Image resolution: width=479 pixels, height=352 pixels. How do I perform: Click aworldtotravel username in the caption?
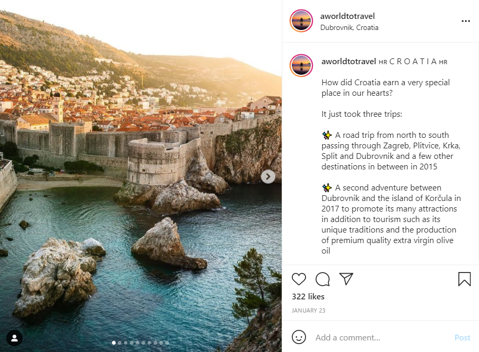[x=349, y=62]
